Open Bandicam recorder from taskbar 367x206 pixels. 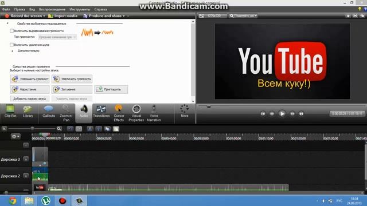click(x=63, y=201)
